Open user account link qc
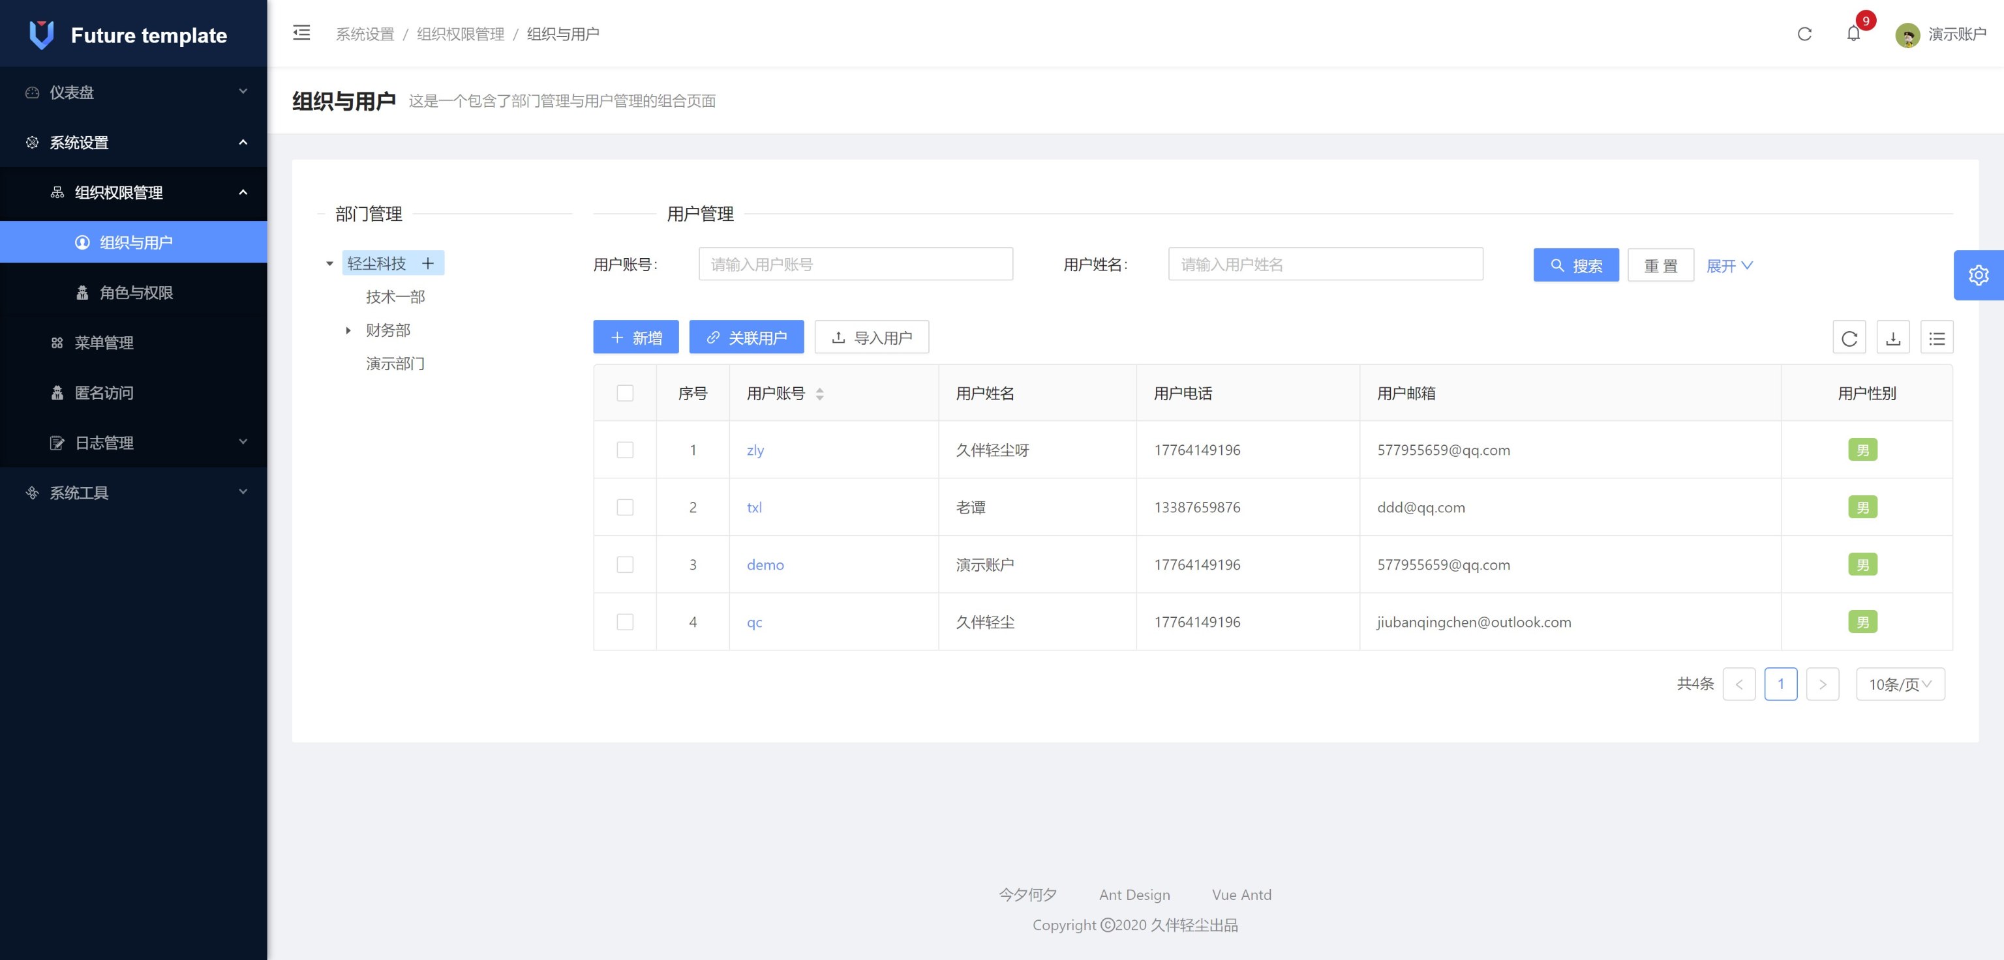Viewport: 2004px width, 960px height. 754,622
